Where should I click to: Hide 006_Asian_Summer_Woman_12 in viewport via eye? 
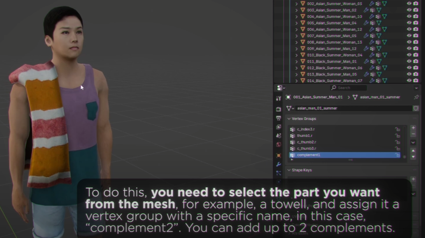(409, 29)
